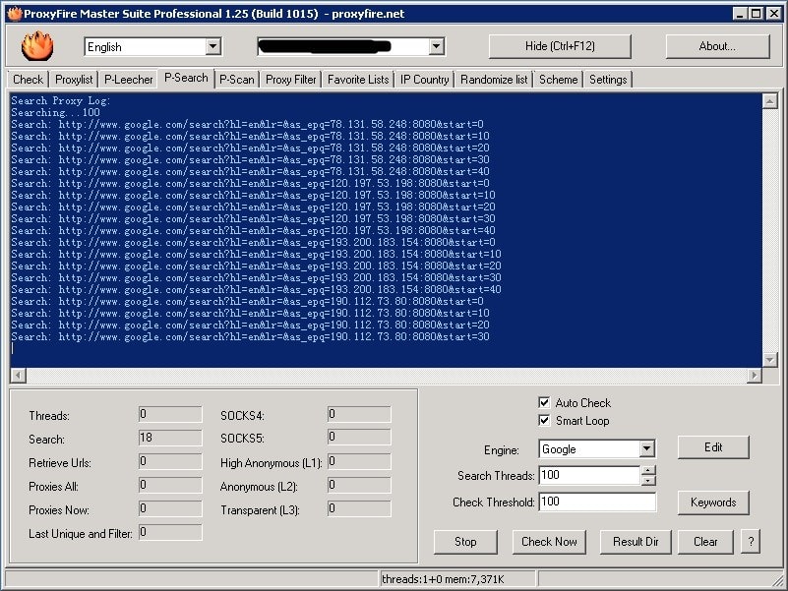Click the log scrollbar down arrow
Viewport: 788px width, 591px height.
(x=770, y=359)
